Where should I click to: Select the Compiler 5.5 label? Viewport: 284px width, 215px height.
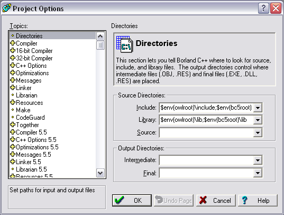[x=31, y=132]
